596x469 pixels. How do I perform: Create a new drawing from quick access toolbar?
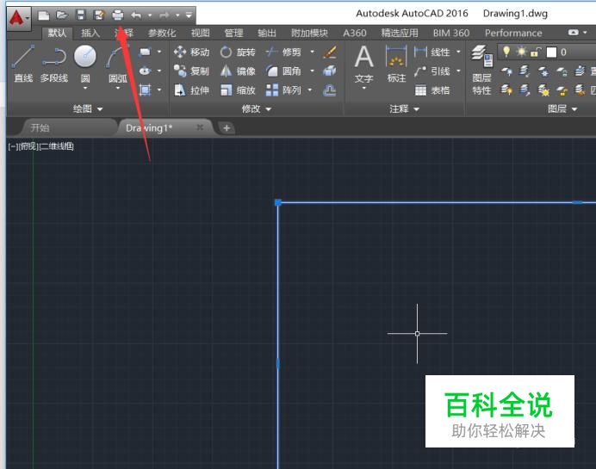click(x=44, y=15)
